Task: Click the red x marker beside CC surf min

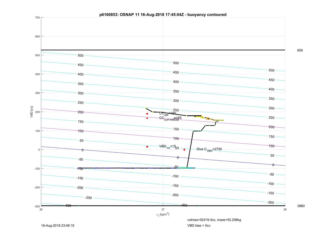Action: click(147, 118)
